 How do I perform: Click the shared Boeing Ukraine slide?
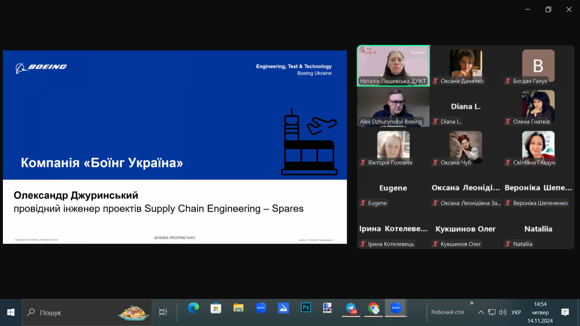click(x=174, y=147)
